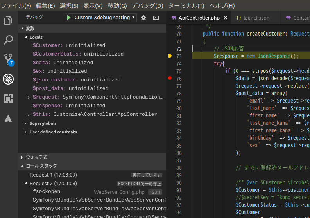The height and width of the screenshot is (218, 310).
Task: Open the 選択(S) menu
Action: point(69,6)
